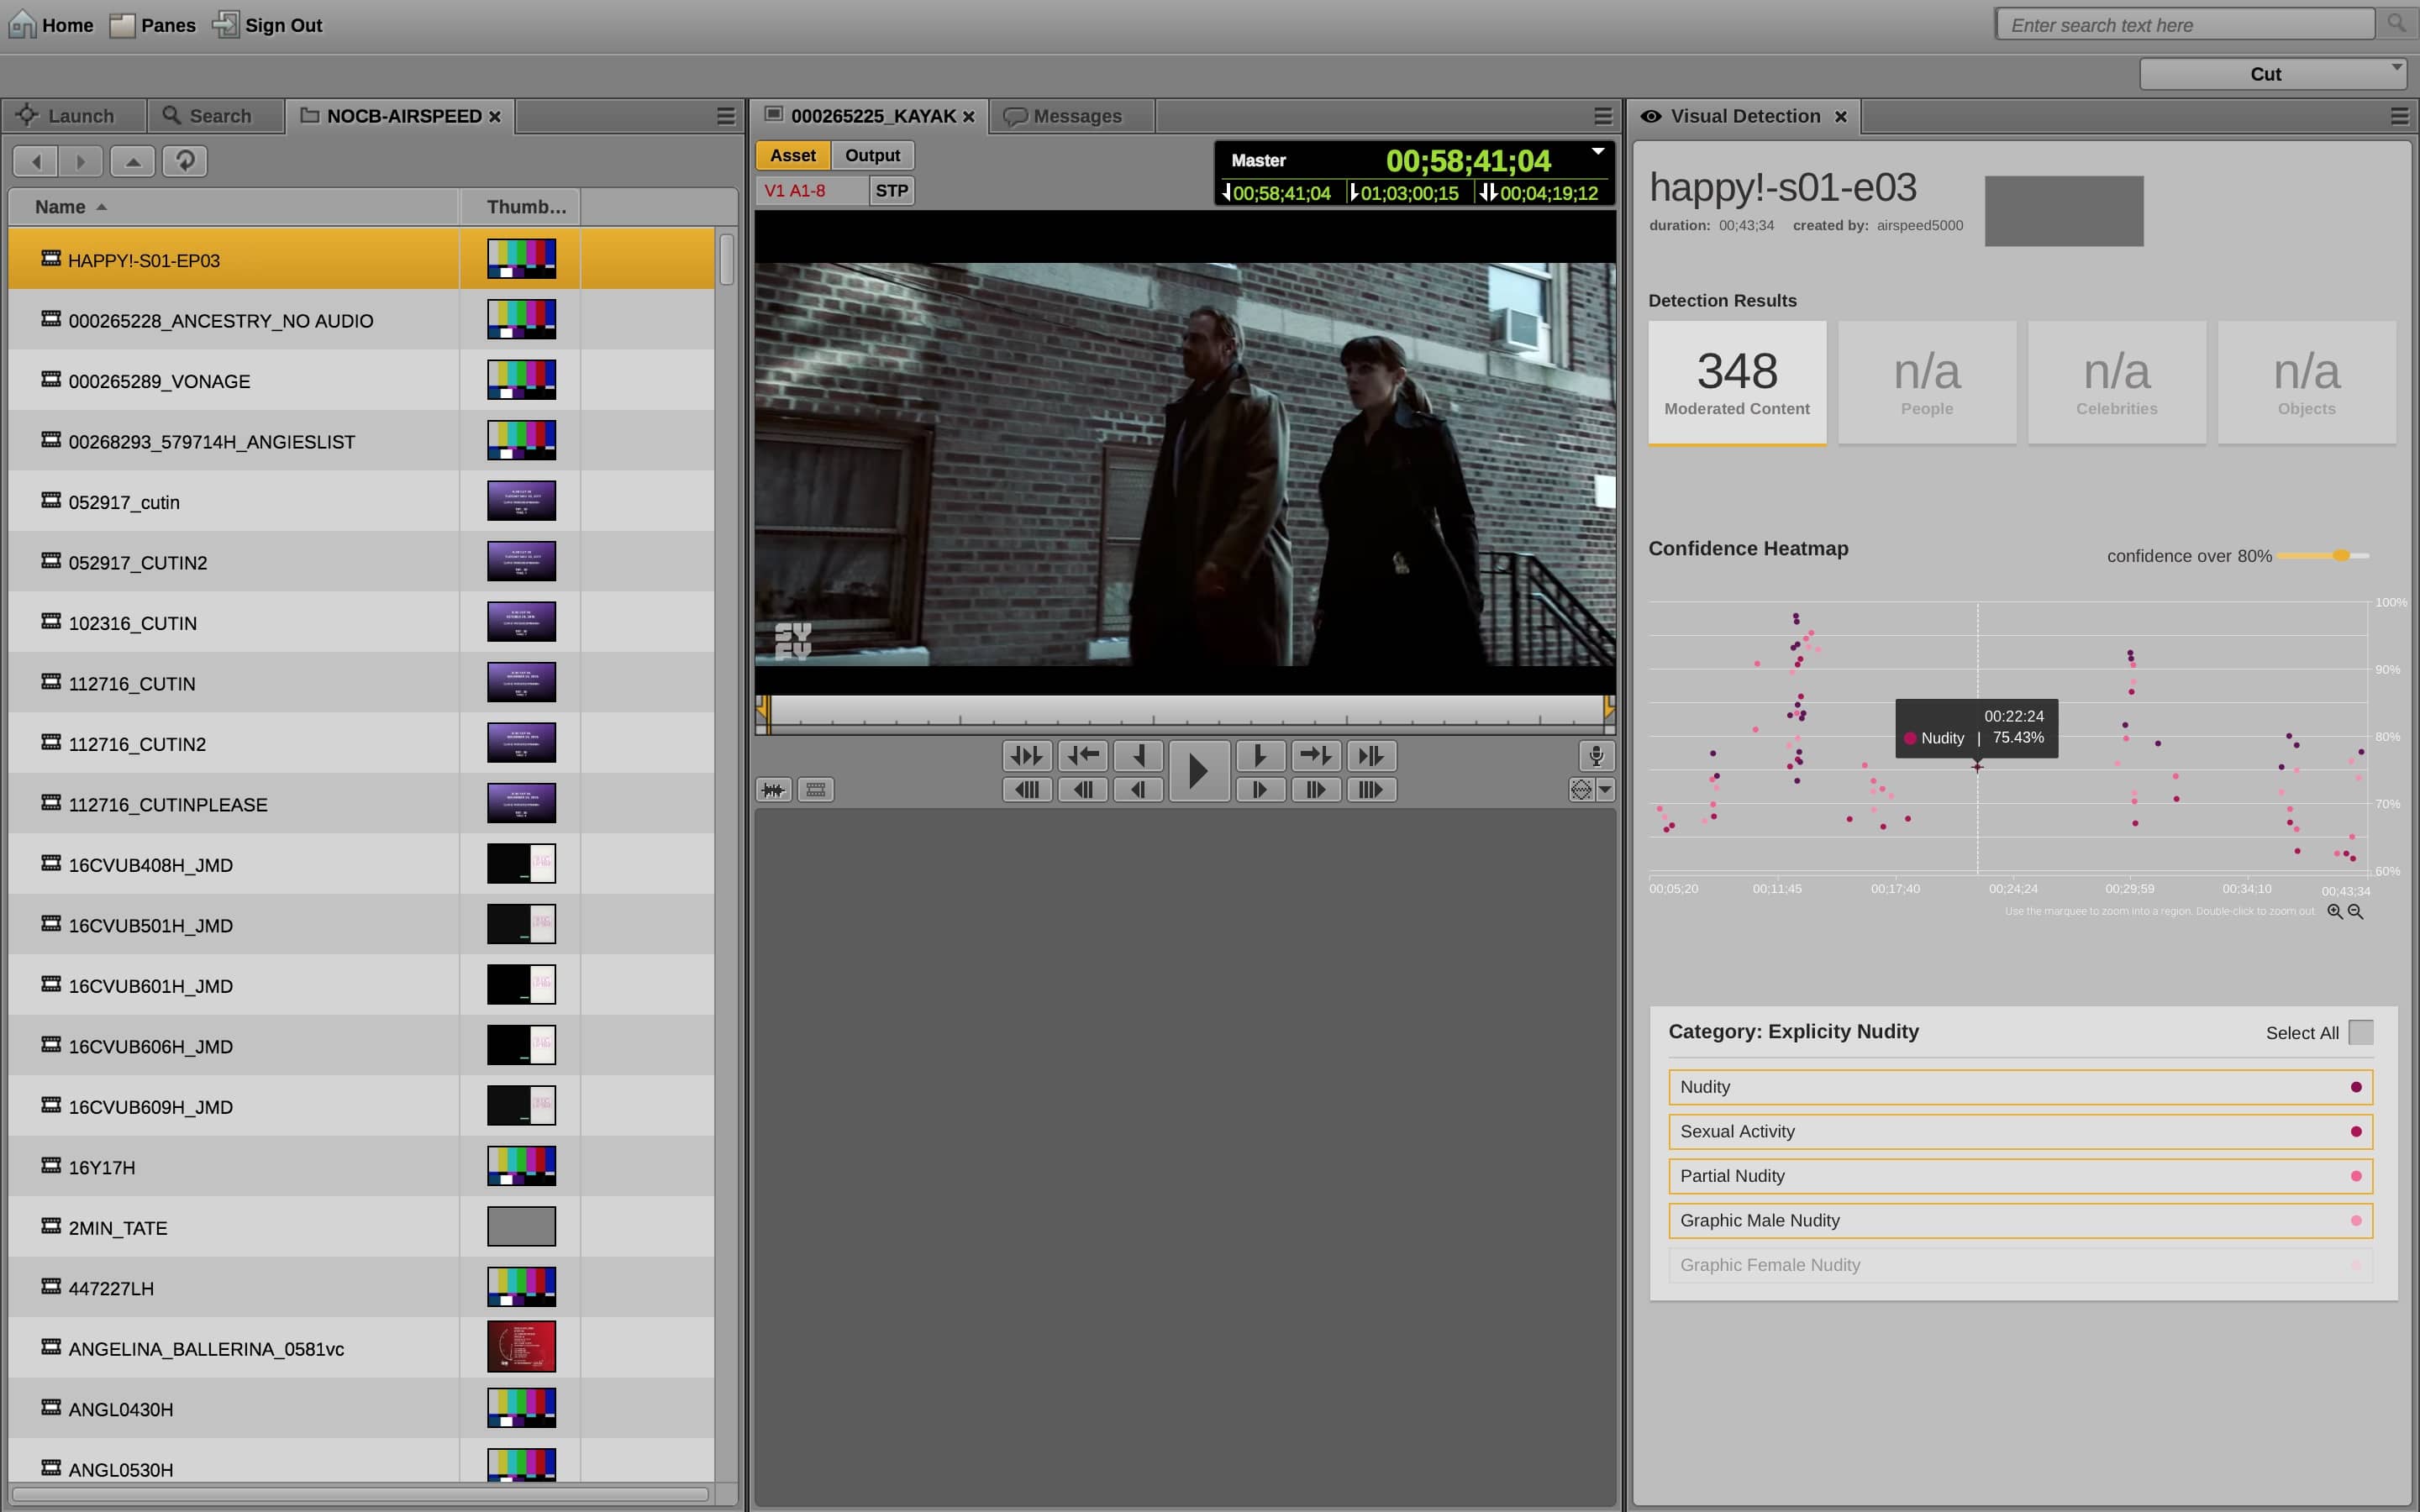This screenshot has width=2420, height=1512.
Task: Click the up-directory arrow icon
Action: tap(132, 161)
